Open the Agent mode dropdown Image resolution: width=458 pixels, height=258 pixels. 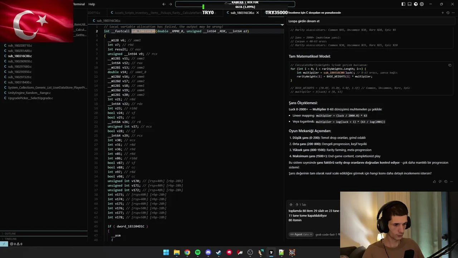(301, 234)
